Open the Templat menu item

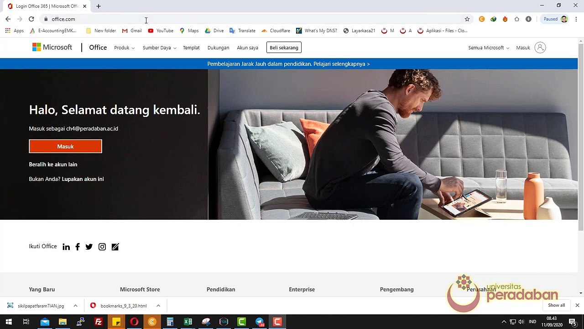(191, 48)
